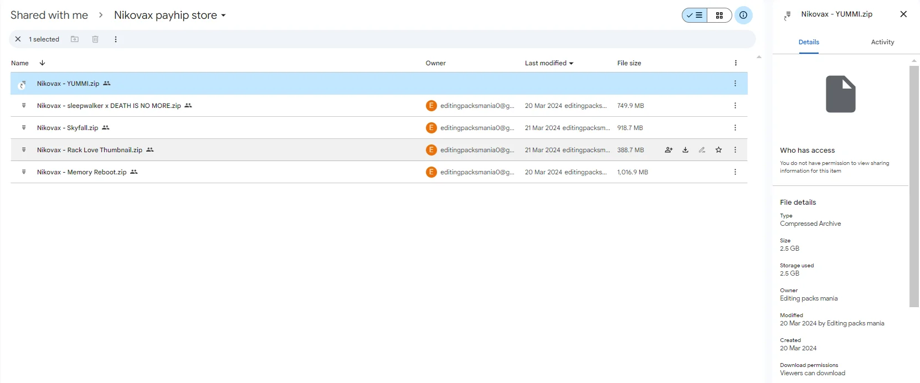Click shared people icon beside Nikovax - YUMMI.zip
The width and height of the screenshot is (920, 383).
coord(107,84)
